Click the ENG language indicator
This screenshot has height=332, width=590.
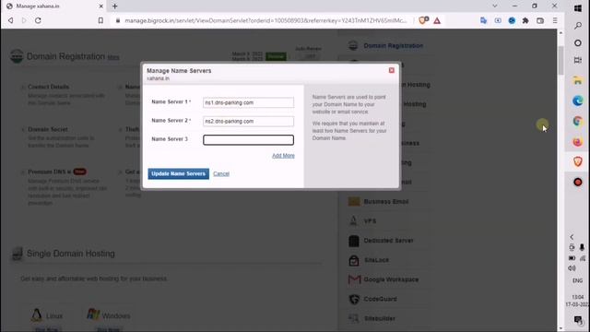(578, 280)
